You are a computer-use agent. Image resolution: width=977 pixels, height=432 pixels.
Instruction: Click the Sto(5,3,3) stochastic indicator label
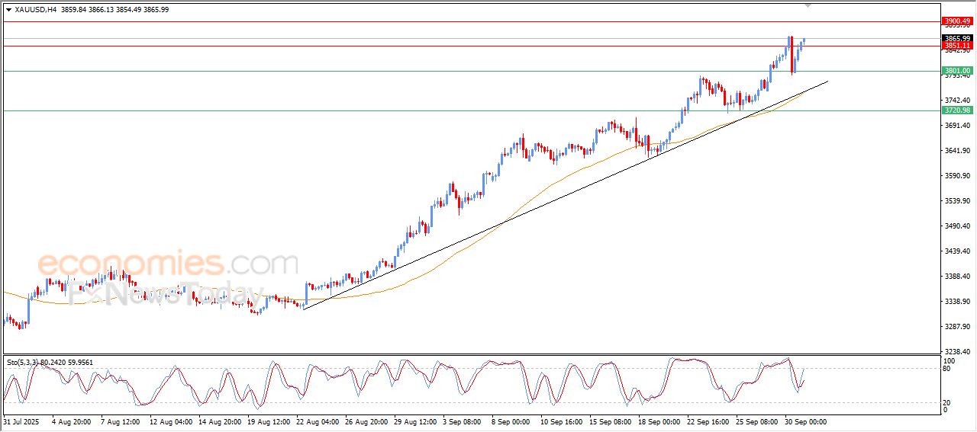point(23,362)
